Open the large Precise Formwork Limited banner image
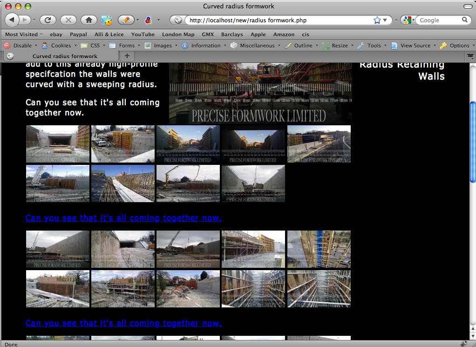 260,93
